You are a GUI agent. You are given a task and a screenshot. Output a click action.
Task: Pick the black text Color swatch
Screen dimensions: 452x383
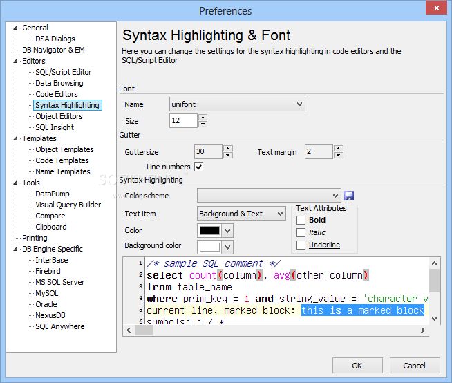coord(209,230)
